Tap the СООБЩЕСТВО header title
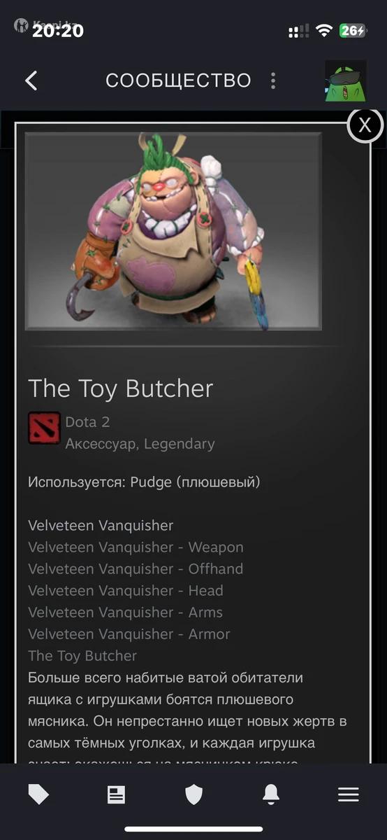This screenshot has height=840, width=387. click(178, 80)
